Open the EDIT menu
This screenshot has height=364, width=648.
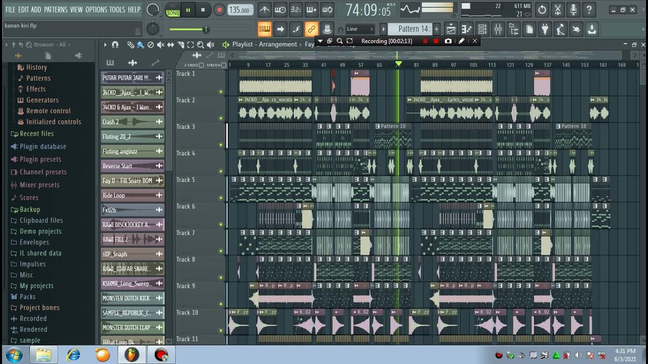point(23,10)
